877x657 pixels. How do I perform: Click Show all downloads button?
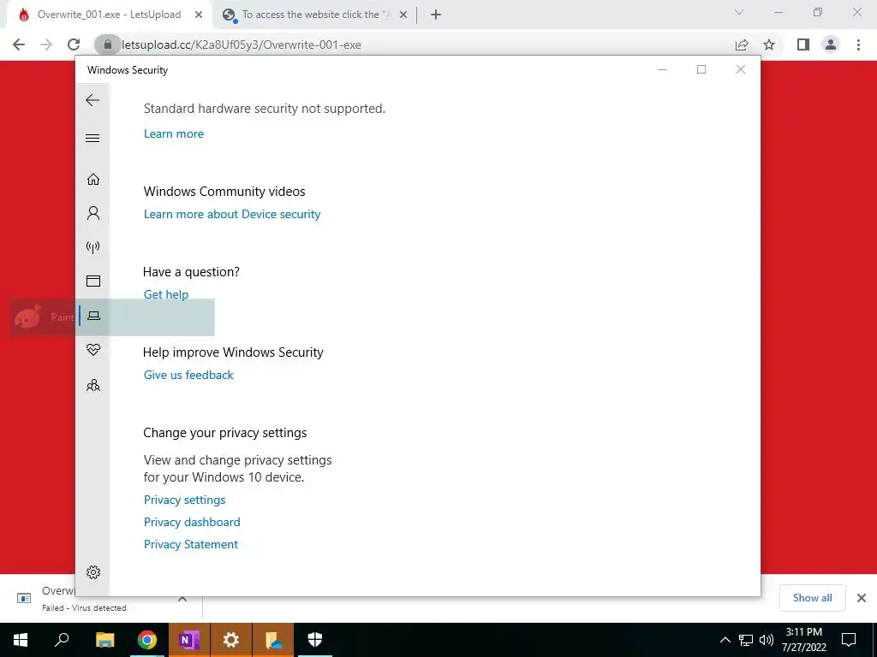(812, 598)
